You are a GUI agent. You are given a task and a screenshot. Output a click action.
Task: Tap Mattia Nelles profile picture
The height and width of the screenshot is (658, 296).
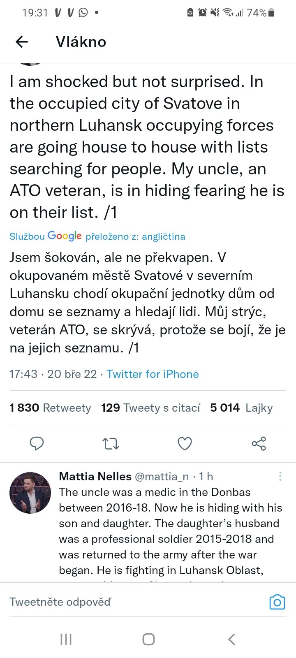coord(30,493)
